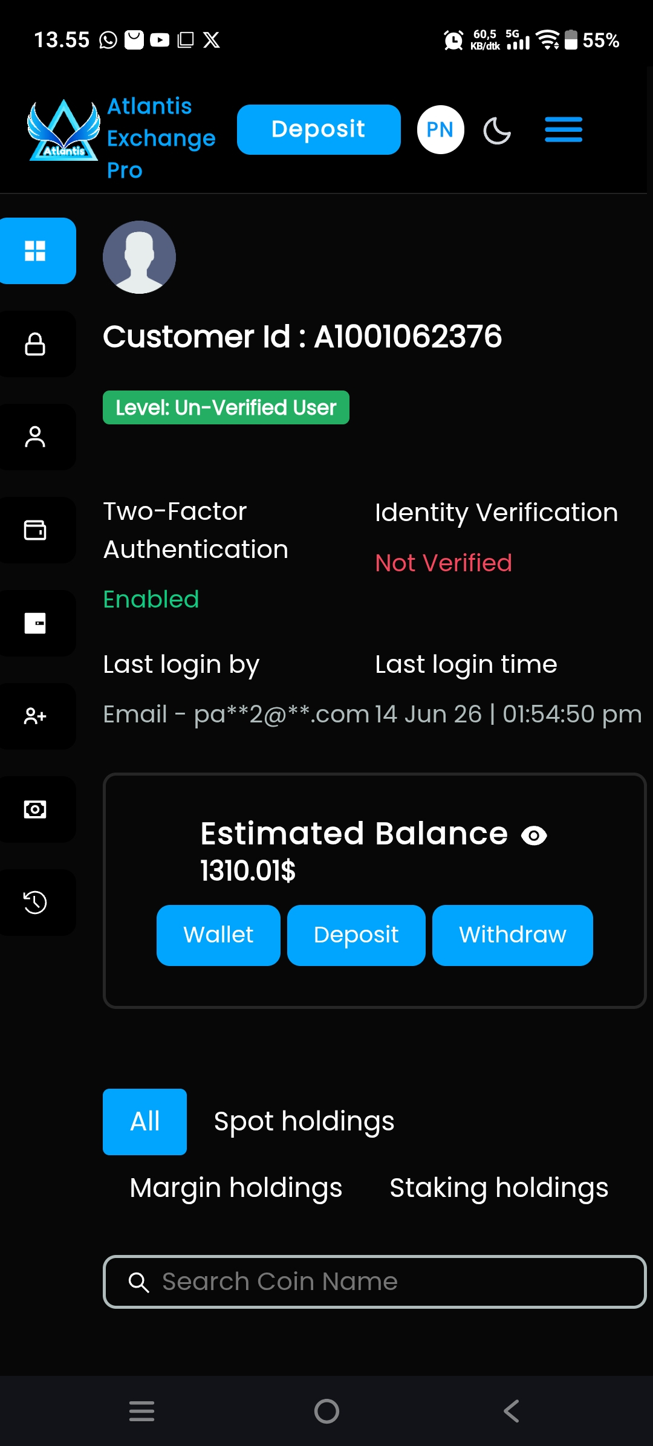Tap the Android recent apps navigation button
The width and height of the screenshot is (653, 1446).
(x=141, y=1412)
